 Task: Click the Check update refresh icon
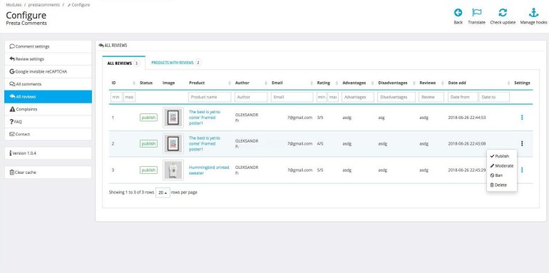(x=503, y=13)
